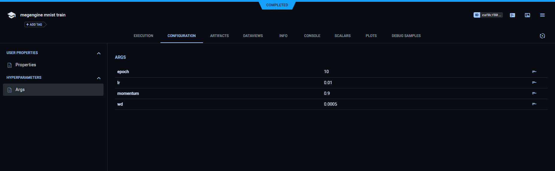
Task: Collapse the Hyperparameters section
Action: pyautogui.click(x=99, y=78)
